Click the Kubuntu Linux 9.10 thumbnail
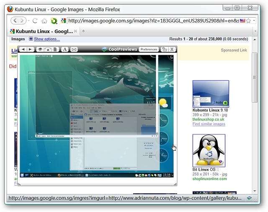The width and height of the screenshot is (268, 212). [x=211, y=94]
